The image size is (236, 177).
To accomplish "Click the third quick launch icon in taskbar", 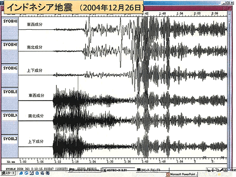I will [x=32, y=173].
